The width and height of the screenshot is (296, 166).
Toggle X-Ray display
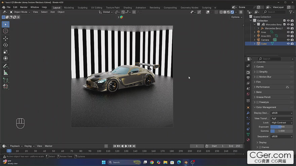216,12
